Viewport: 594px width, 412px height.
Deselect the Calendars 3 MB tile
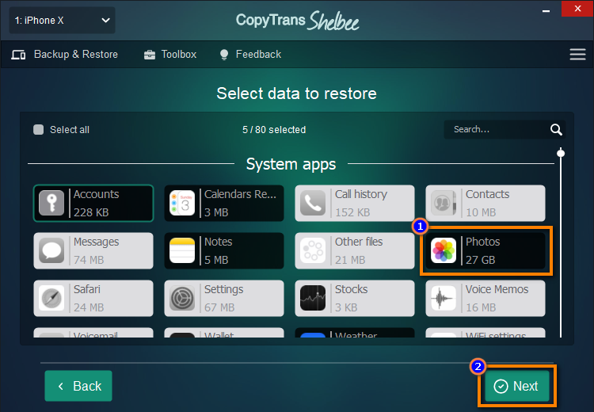tap(224, 203)
